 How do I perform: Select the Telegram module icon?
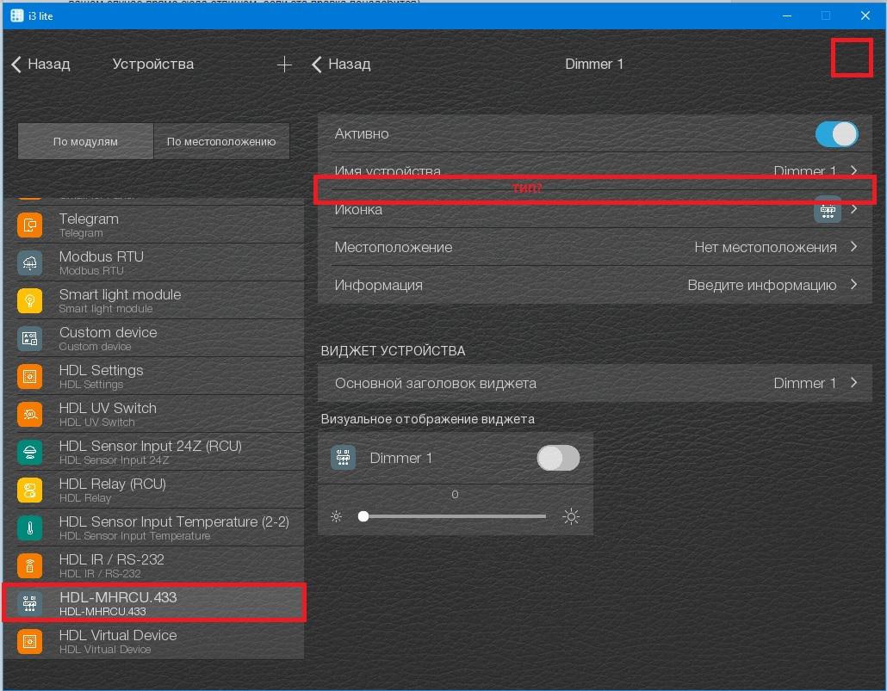(30, 225)
